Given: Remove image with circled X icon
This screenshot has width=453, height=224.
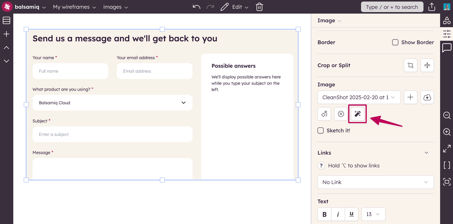Looking at the screenshot, I should 341,114.
